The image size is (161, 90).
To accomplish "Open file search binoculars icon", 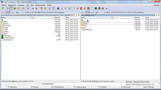I will click(58, 8).
